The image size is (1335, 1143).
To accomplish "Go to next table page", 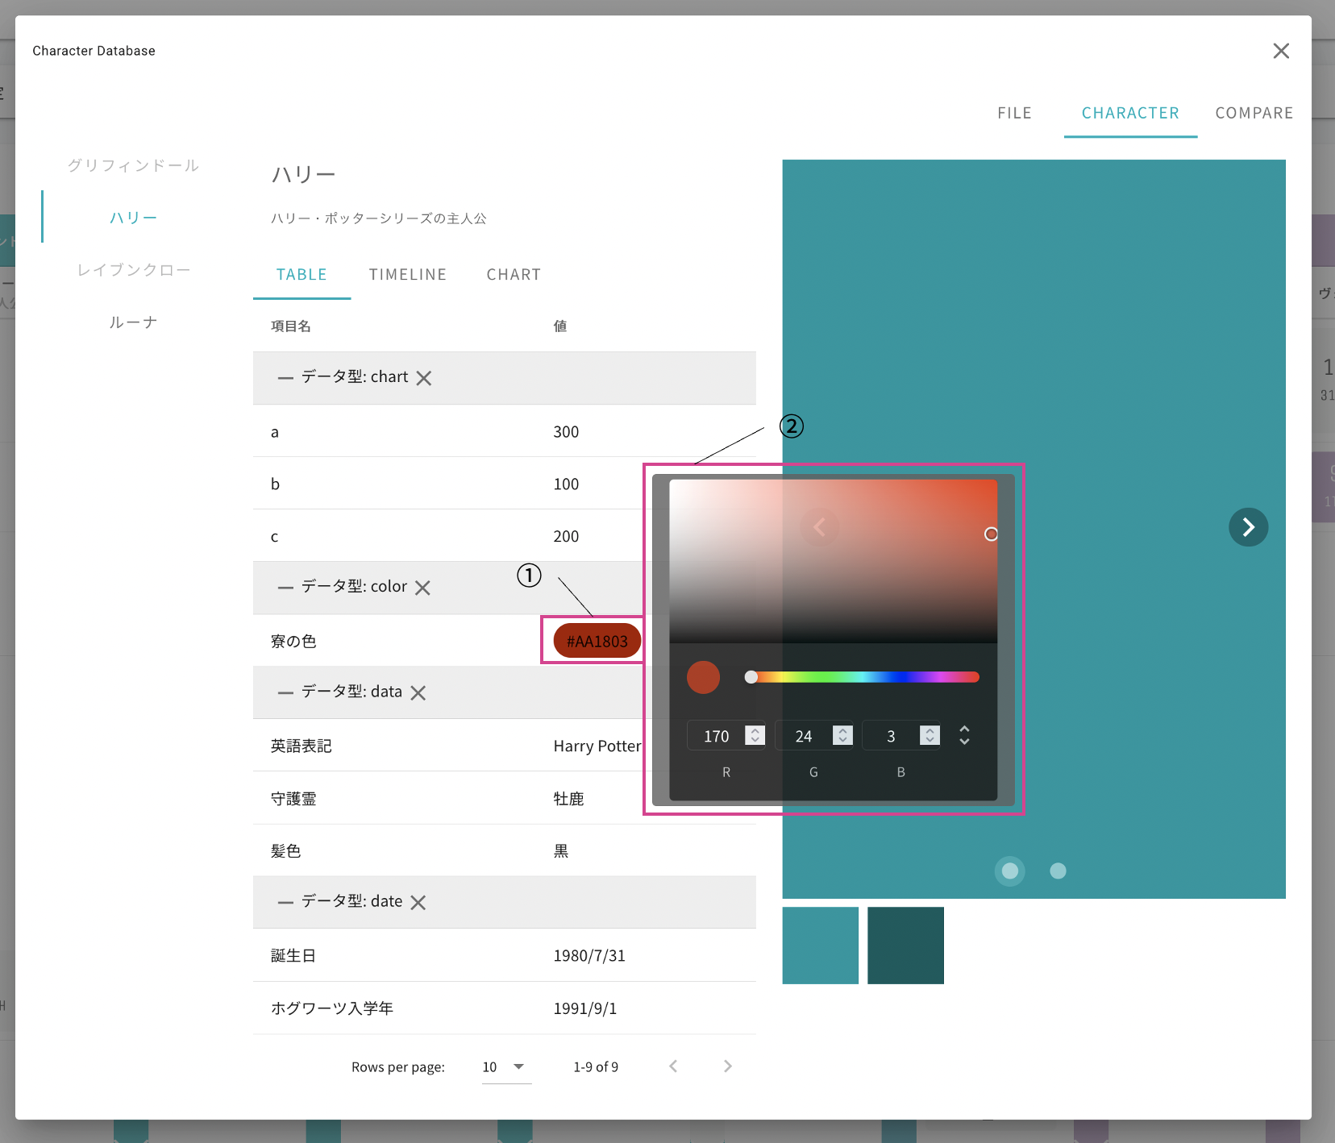I will coord(728,1066).
